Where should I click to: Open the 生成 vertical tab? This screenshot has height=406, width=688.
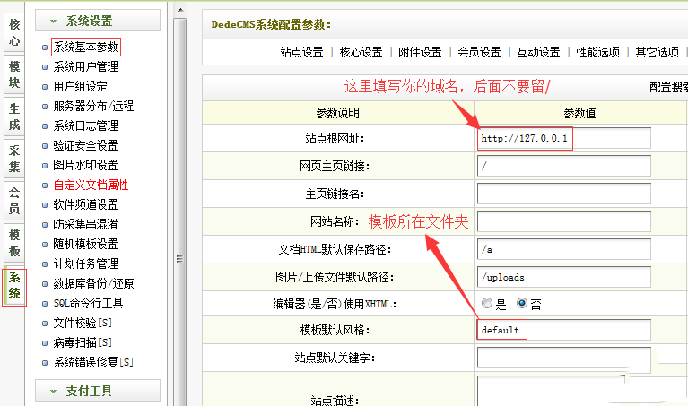[14, 117]
